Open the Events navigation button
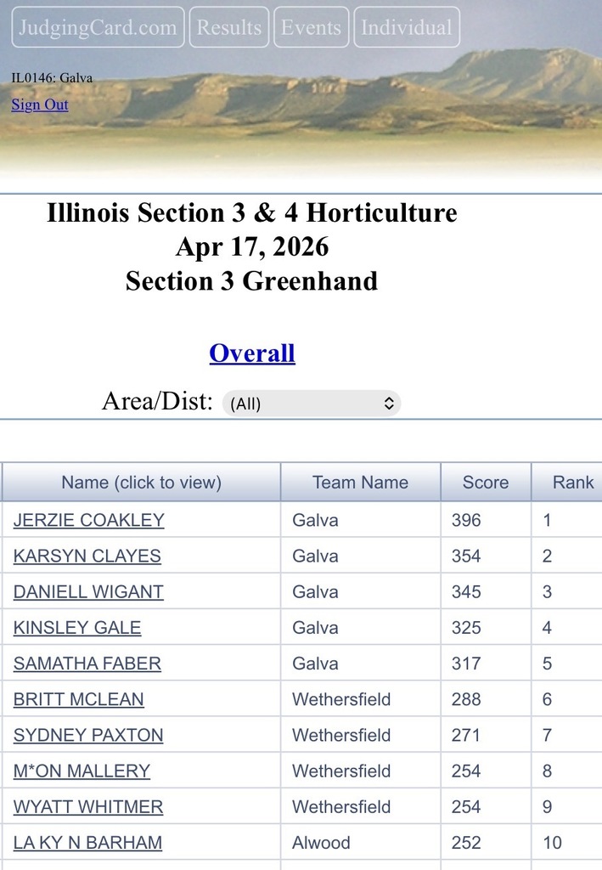The image size is (602, 870). point(311,27)
